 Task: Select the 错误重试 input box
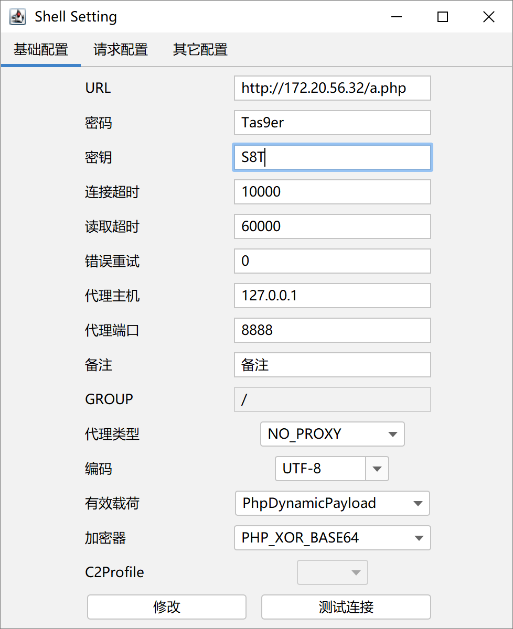click(332, 261)
